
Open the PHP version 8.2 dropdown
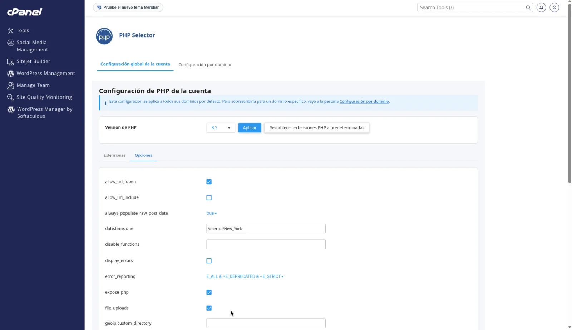click(x=221, y=128)
